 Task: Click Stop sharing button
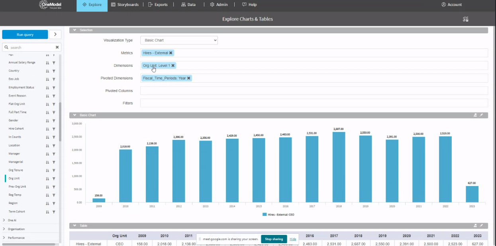274,239
